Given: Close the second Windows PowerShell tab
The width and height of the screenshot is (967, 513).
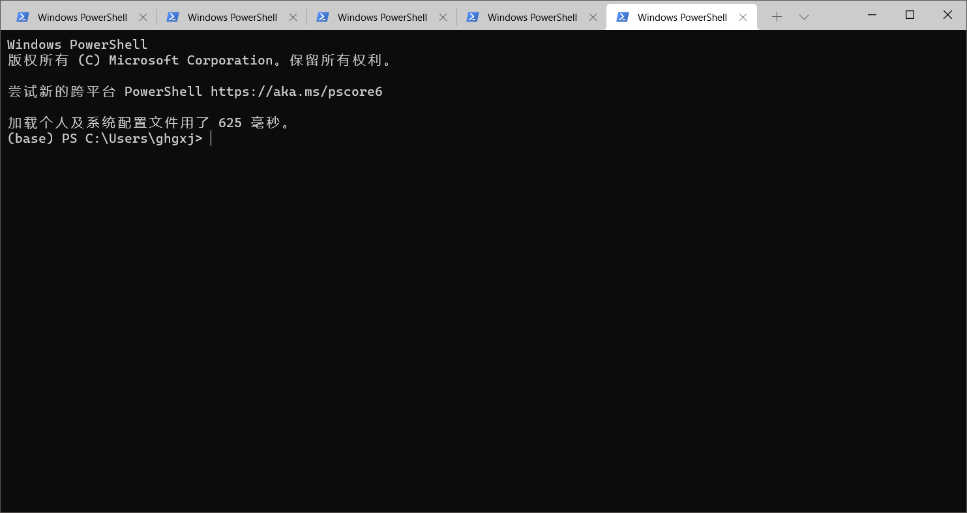Looking at the screenshot, I should pyautogui.click(x=293, y=18).
